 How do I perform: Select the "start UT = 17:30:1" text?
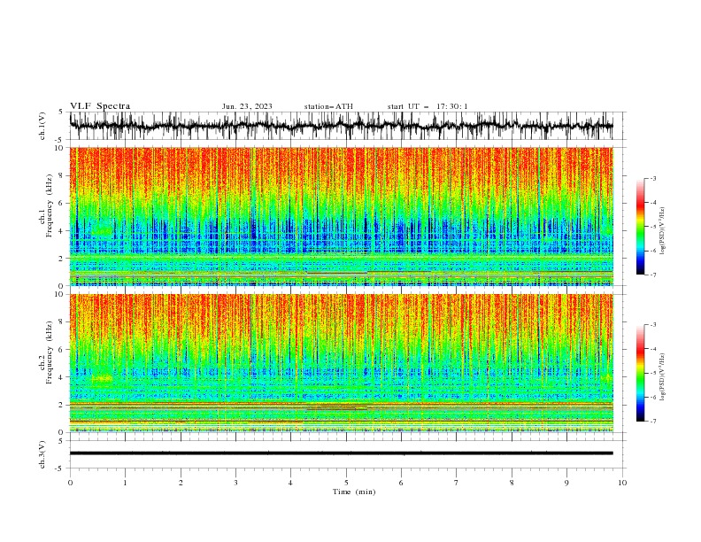tap(428, 106)
